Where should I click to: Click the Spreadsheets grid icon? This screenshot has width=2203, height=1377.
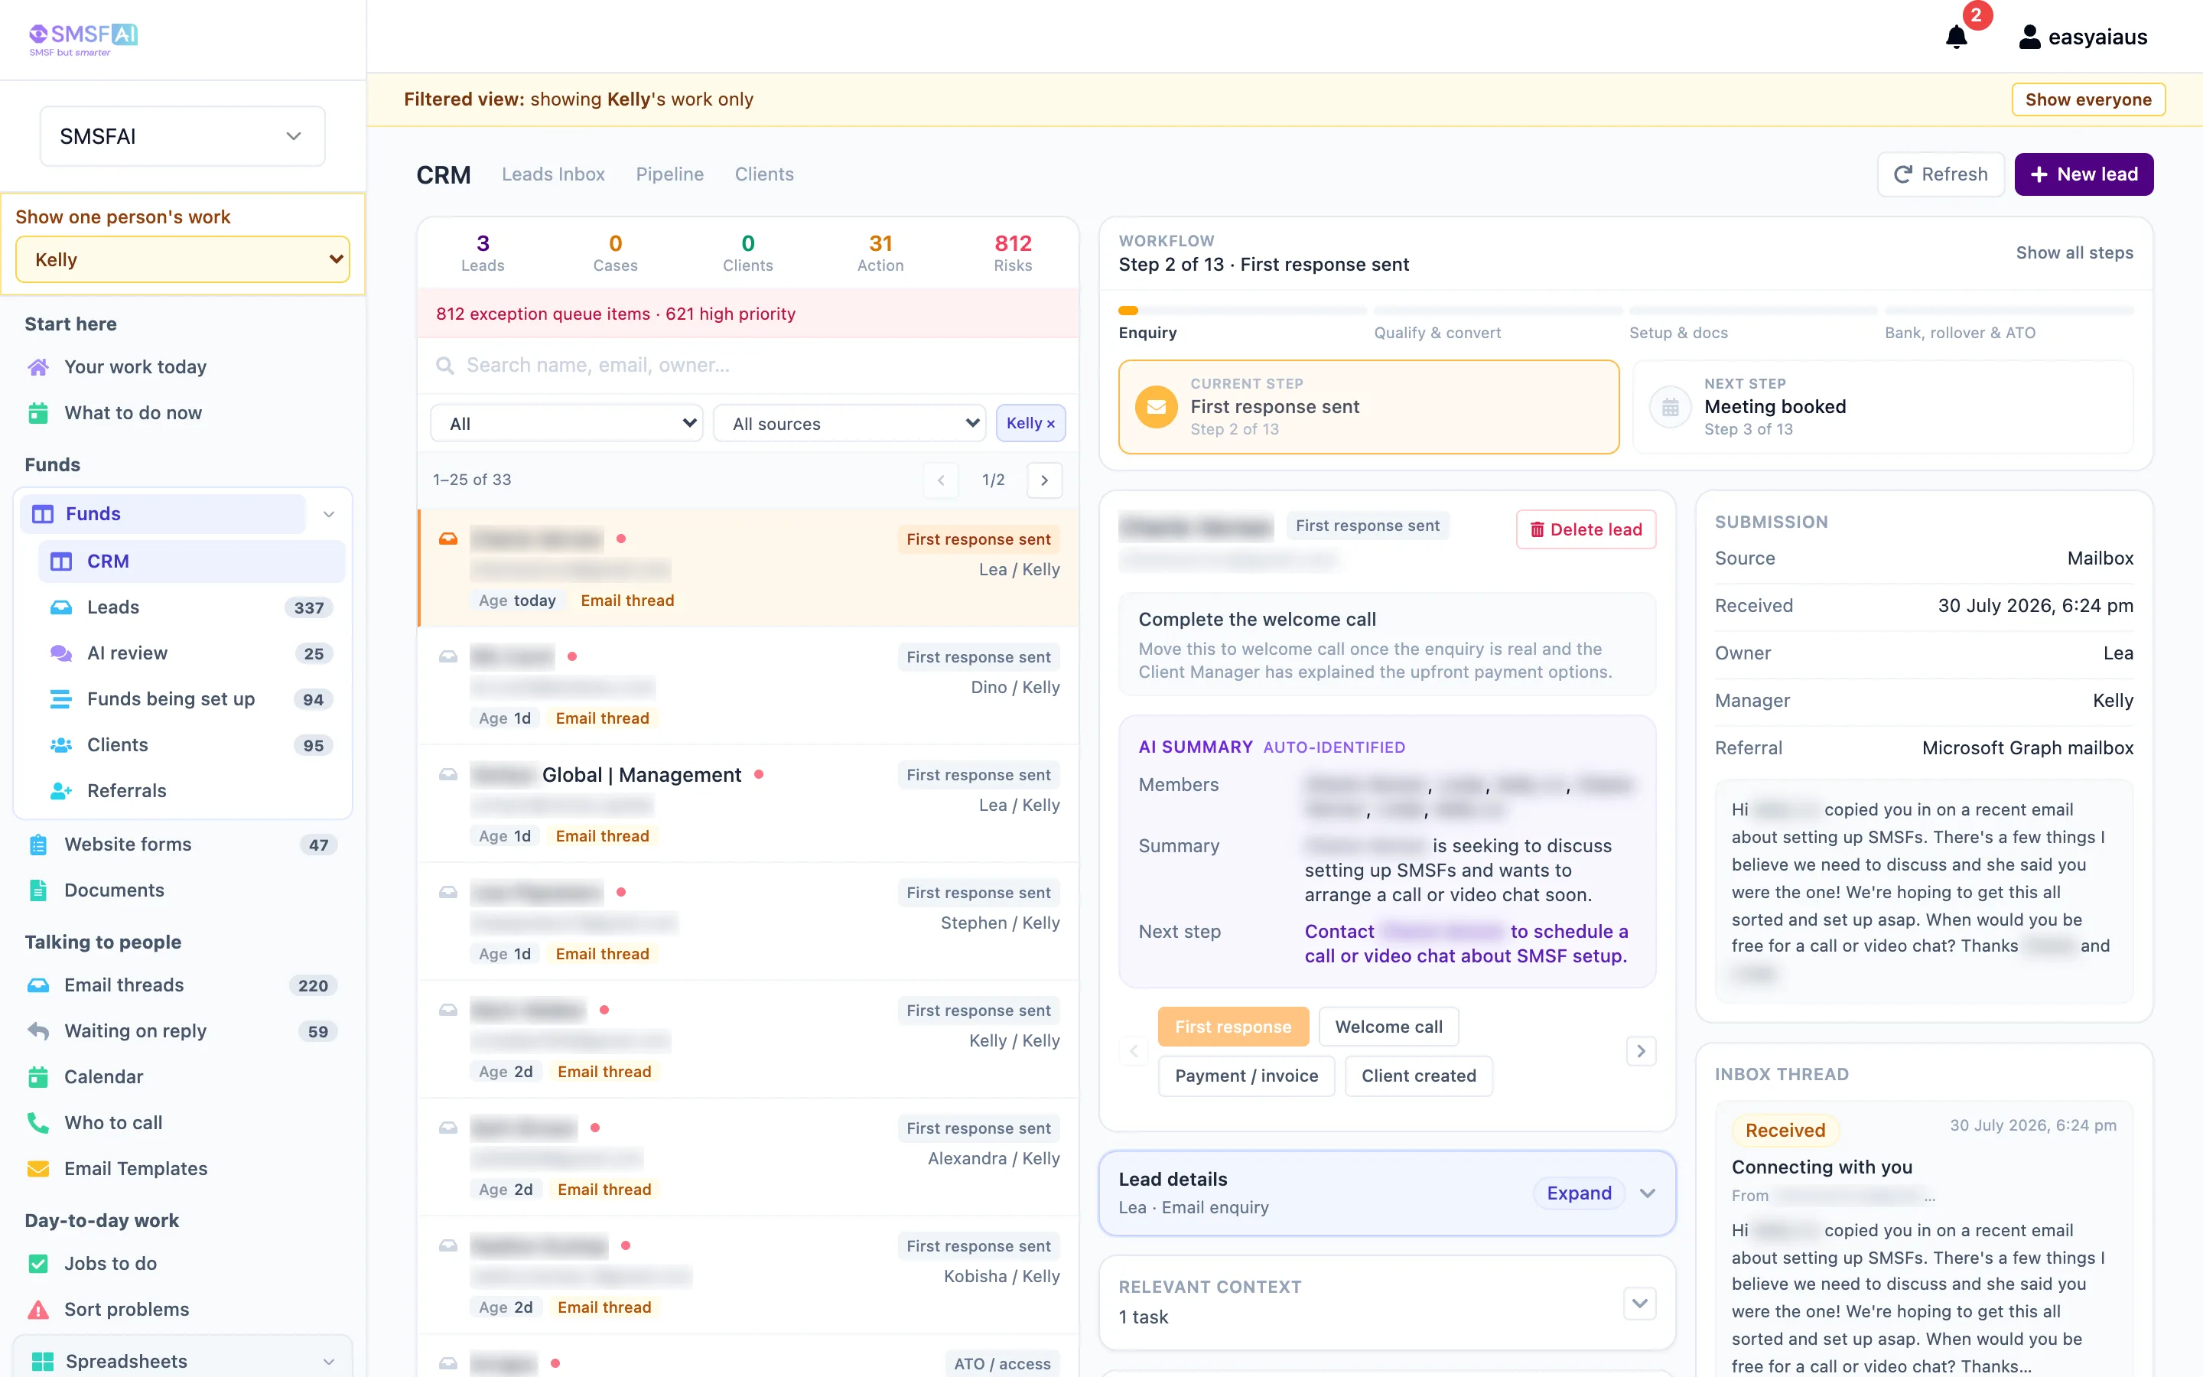pyautogui.click(x=43, y=1362)
